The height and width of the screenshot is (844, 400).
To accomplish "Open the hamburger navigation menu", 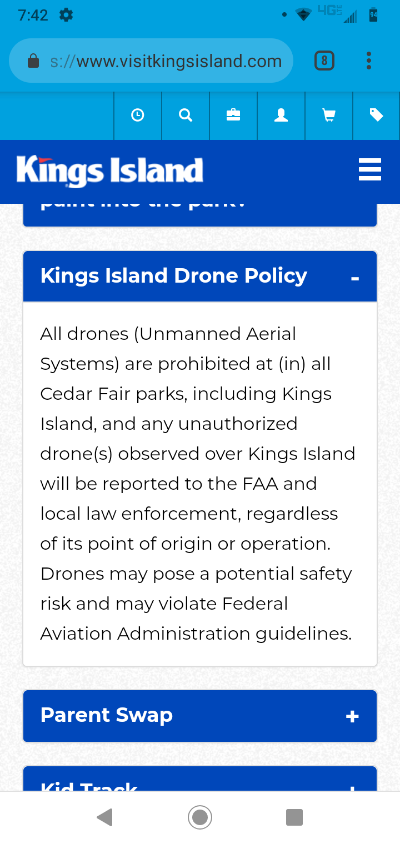I will tap(370, 169).
